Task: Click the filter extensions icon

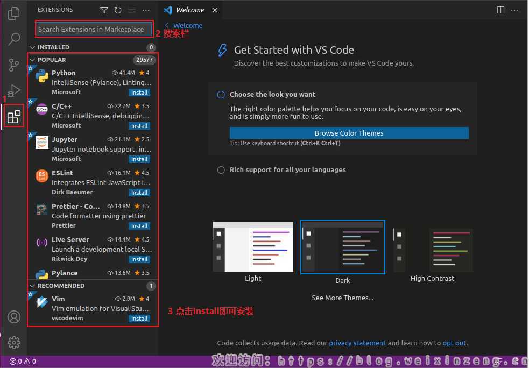Action: (104, 10)
